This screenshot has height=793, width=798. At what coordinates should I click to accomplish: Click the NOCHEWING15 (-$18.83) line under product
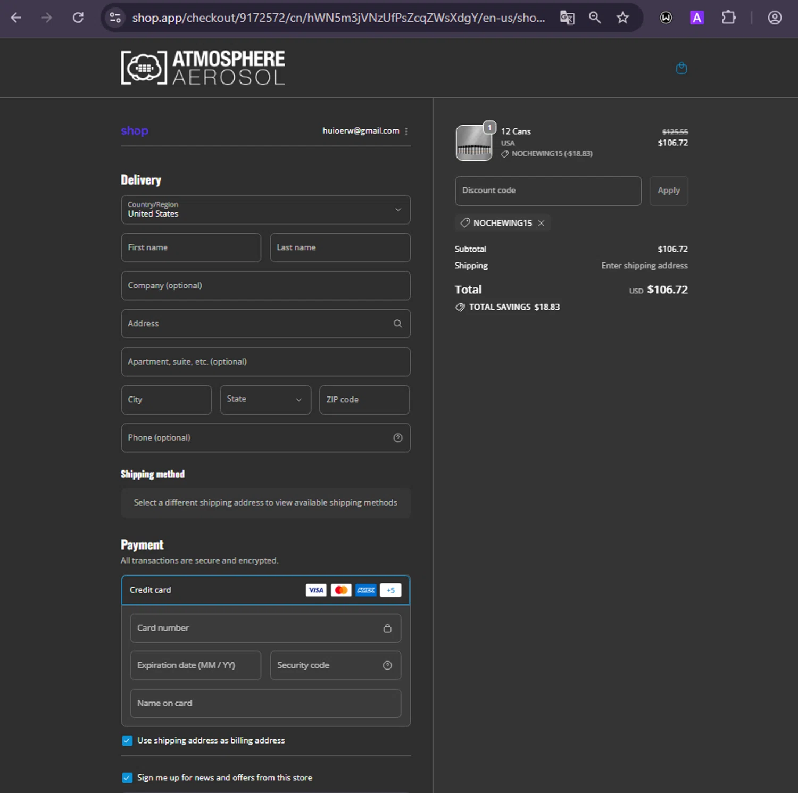pos(547,153)
